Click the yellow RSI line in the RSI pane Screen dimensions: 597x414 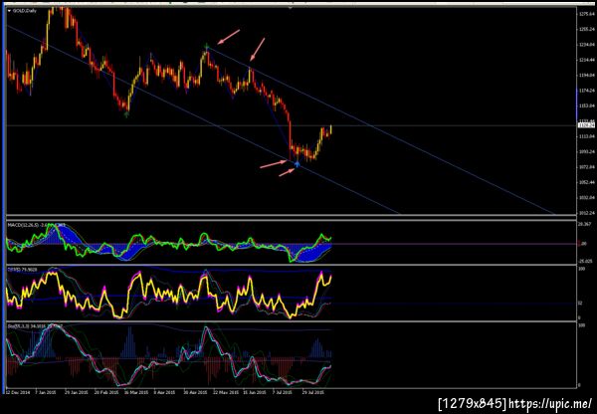tap(167, 294)
